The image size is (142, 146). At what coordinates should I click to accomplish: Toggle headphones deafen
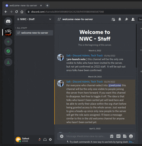45,140
